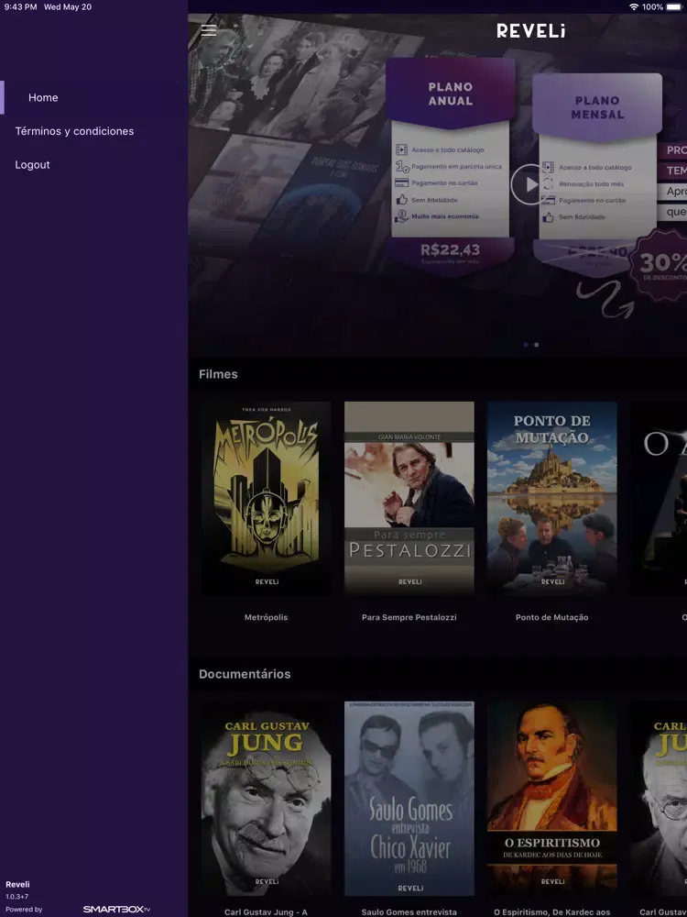The width and height of the screenshot is (687, 917).
Task: Go to second banner carousel dot
Action: [x=536, y=345]
